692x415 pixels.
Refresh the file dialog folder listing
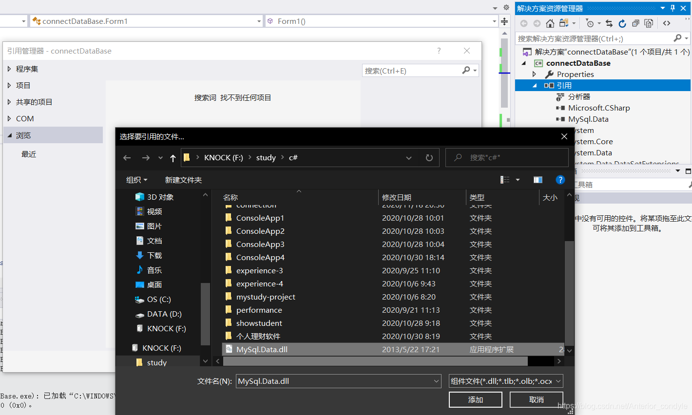pyautogui.click(x=429, y=158)
